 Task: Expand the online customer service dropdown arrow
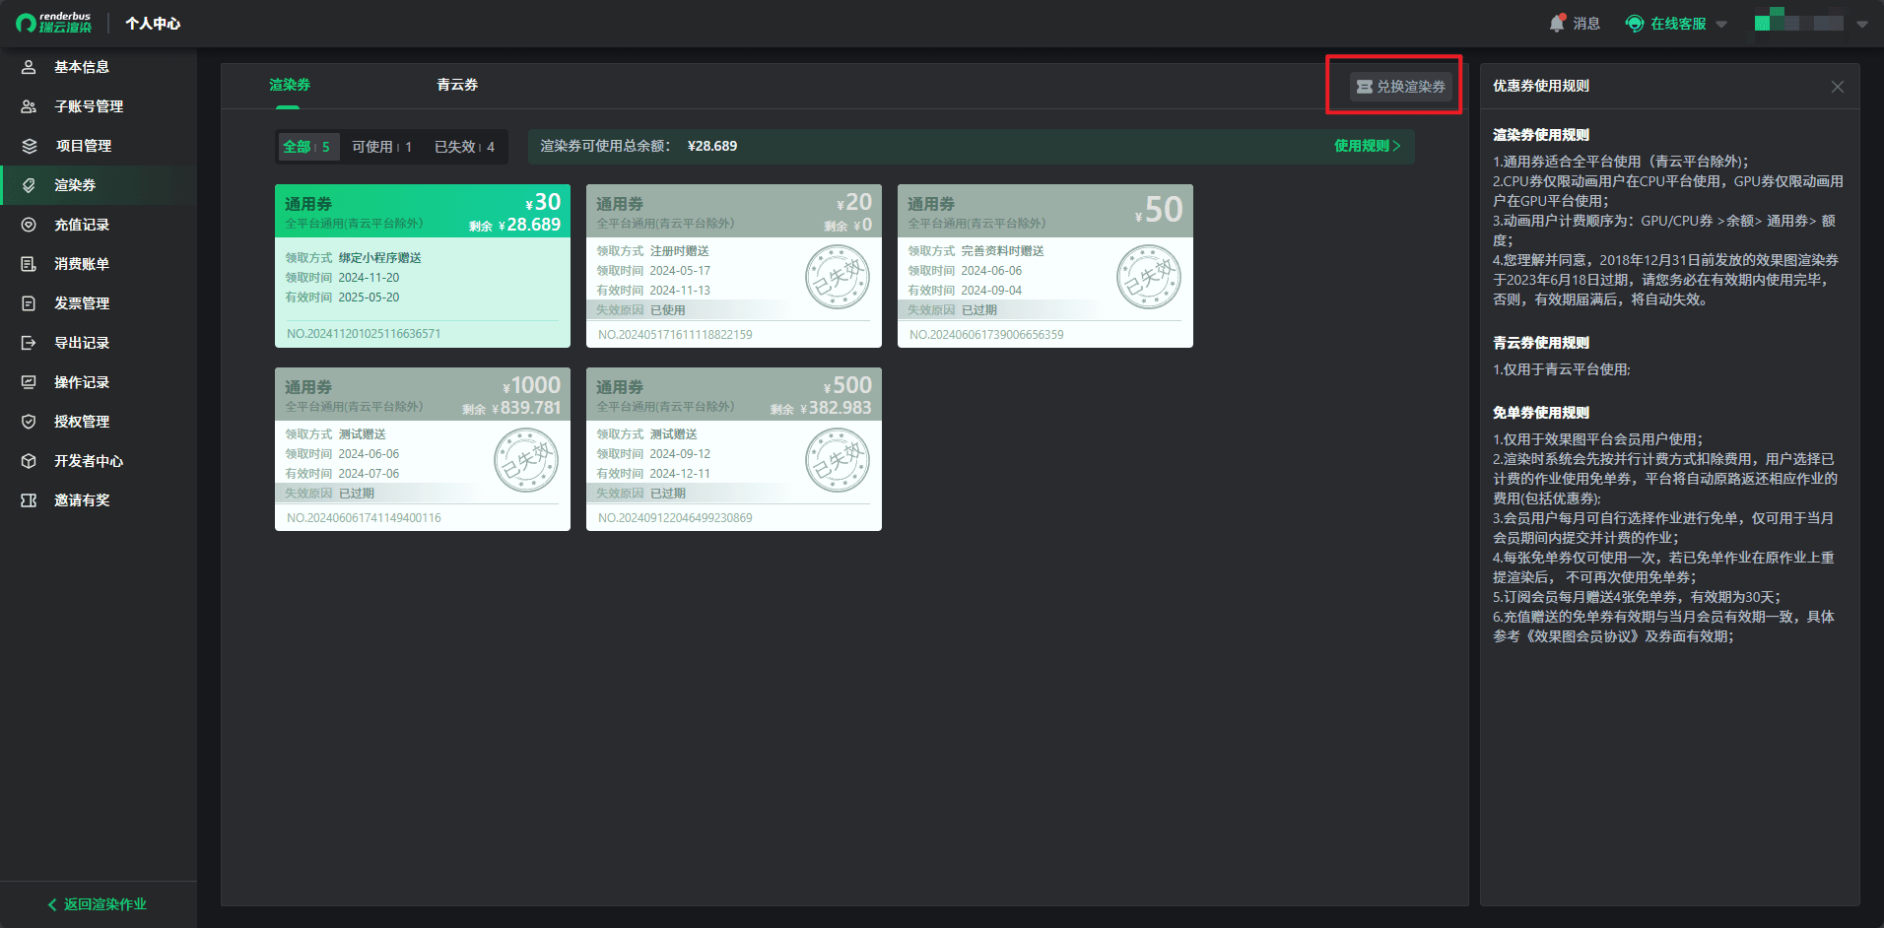click(1721, 24)
